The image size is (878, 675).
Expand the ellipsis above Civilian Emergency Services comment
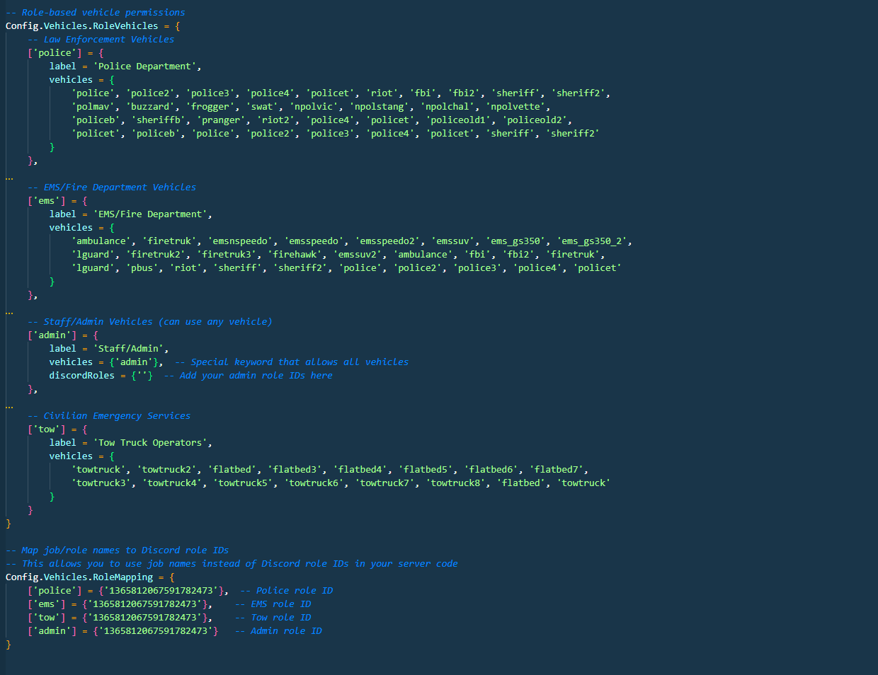(x=9, y=406)
